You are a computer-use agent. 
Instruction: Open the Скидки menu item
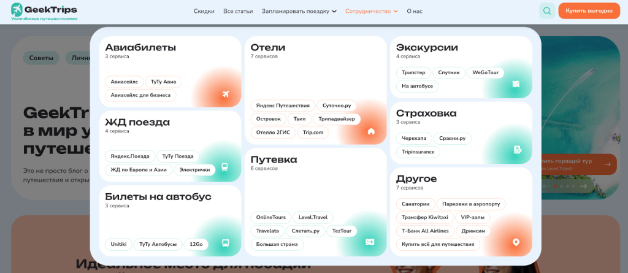(x=204, y=11)
